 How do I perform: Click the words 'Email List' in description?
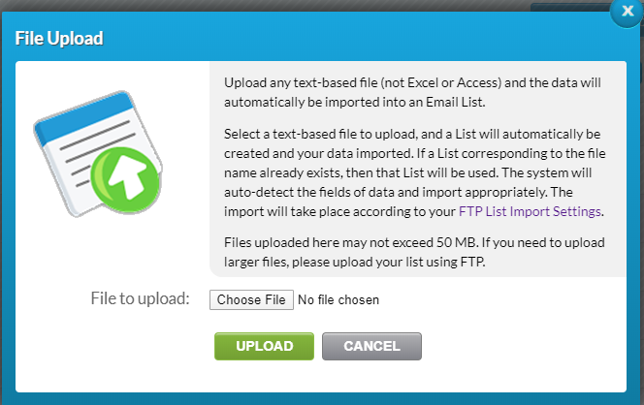click(x=454, y=102)
